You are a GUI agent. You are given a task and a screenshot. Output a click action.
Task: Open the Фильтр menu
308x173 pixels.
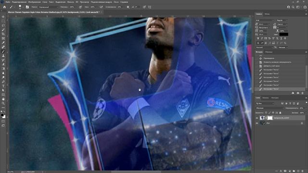click(71, 2)
